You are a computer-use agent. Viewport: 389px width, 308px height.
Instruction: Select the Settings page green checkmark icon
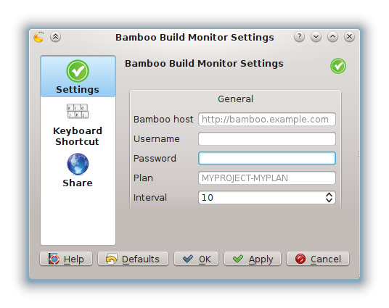pos(78,71)
